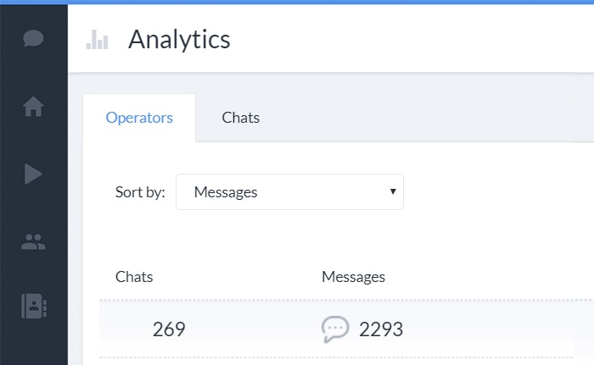Viewport: 594px width, 365px height.
Task: Click the Chats column header
Action: [134, 277]
